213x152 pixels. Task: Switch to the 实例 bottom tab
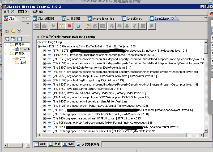click(69, 144)
